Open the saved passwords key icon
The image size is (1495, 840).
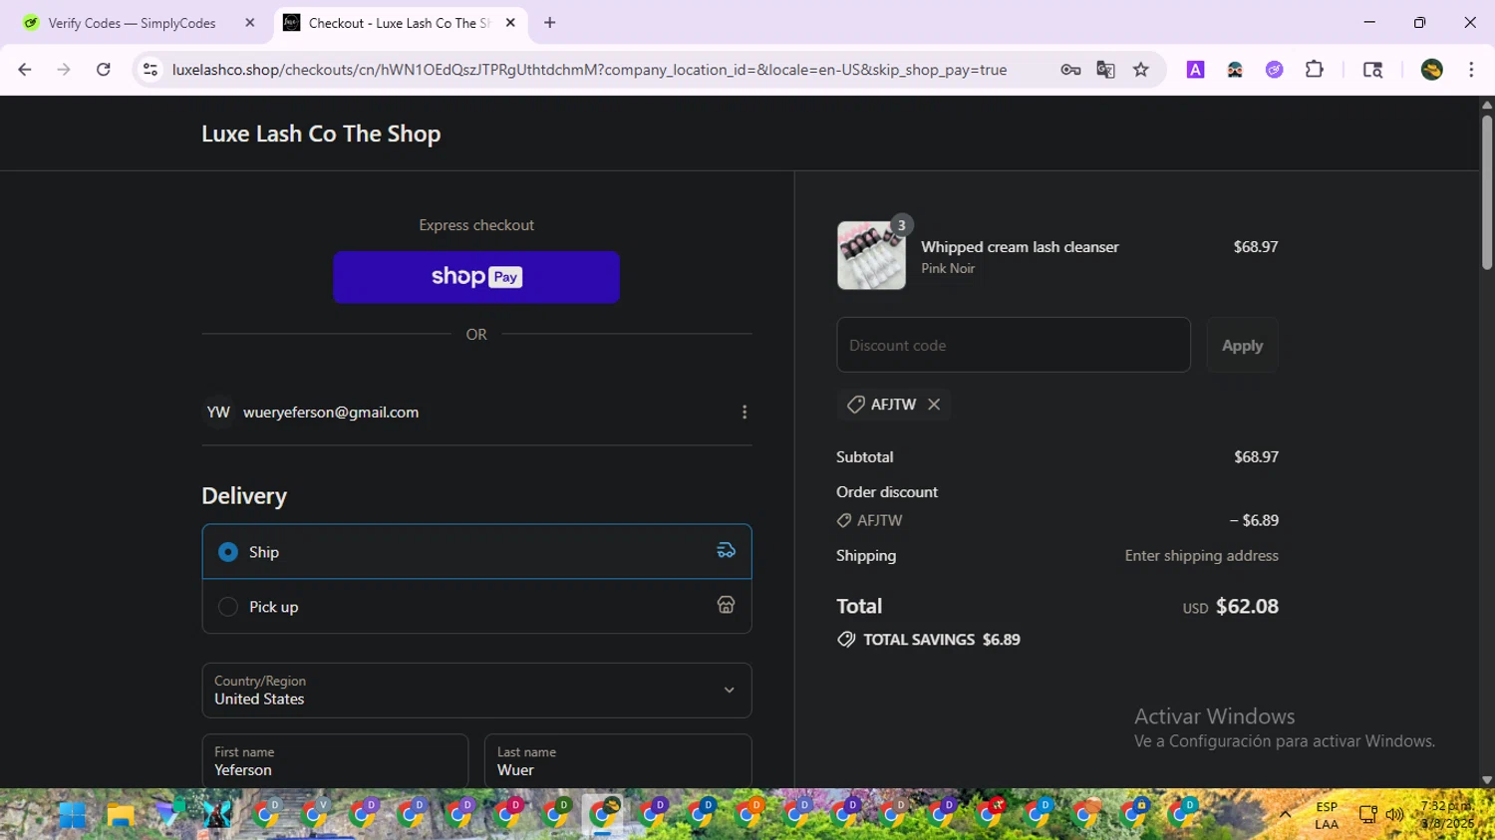1070,70
